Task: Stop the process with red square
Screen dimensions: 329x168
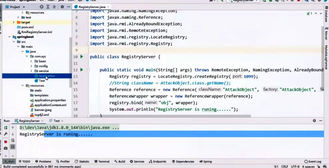Action: point(6,142)
